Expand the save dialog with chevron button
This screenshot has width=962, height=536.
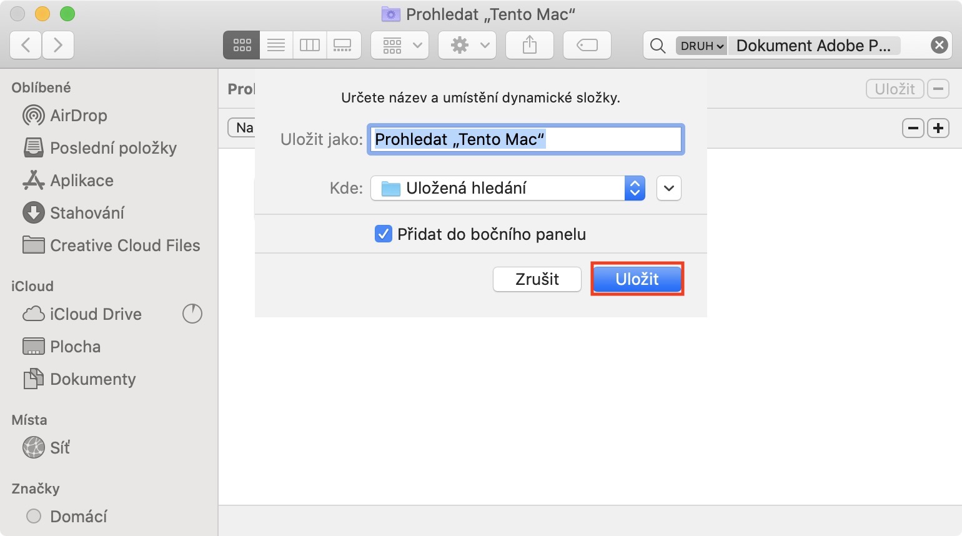[x=669, y=188]
